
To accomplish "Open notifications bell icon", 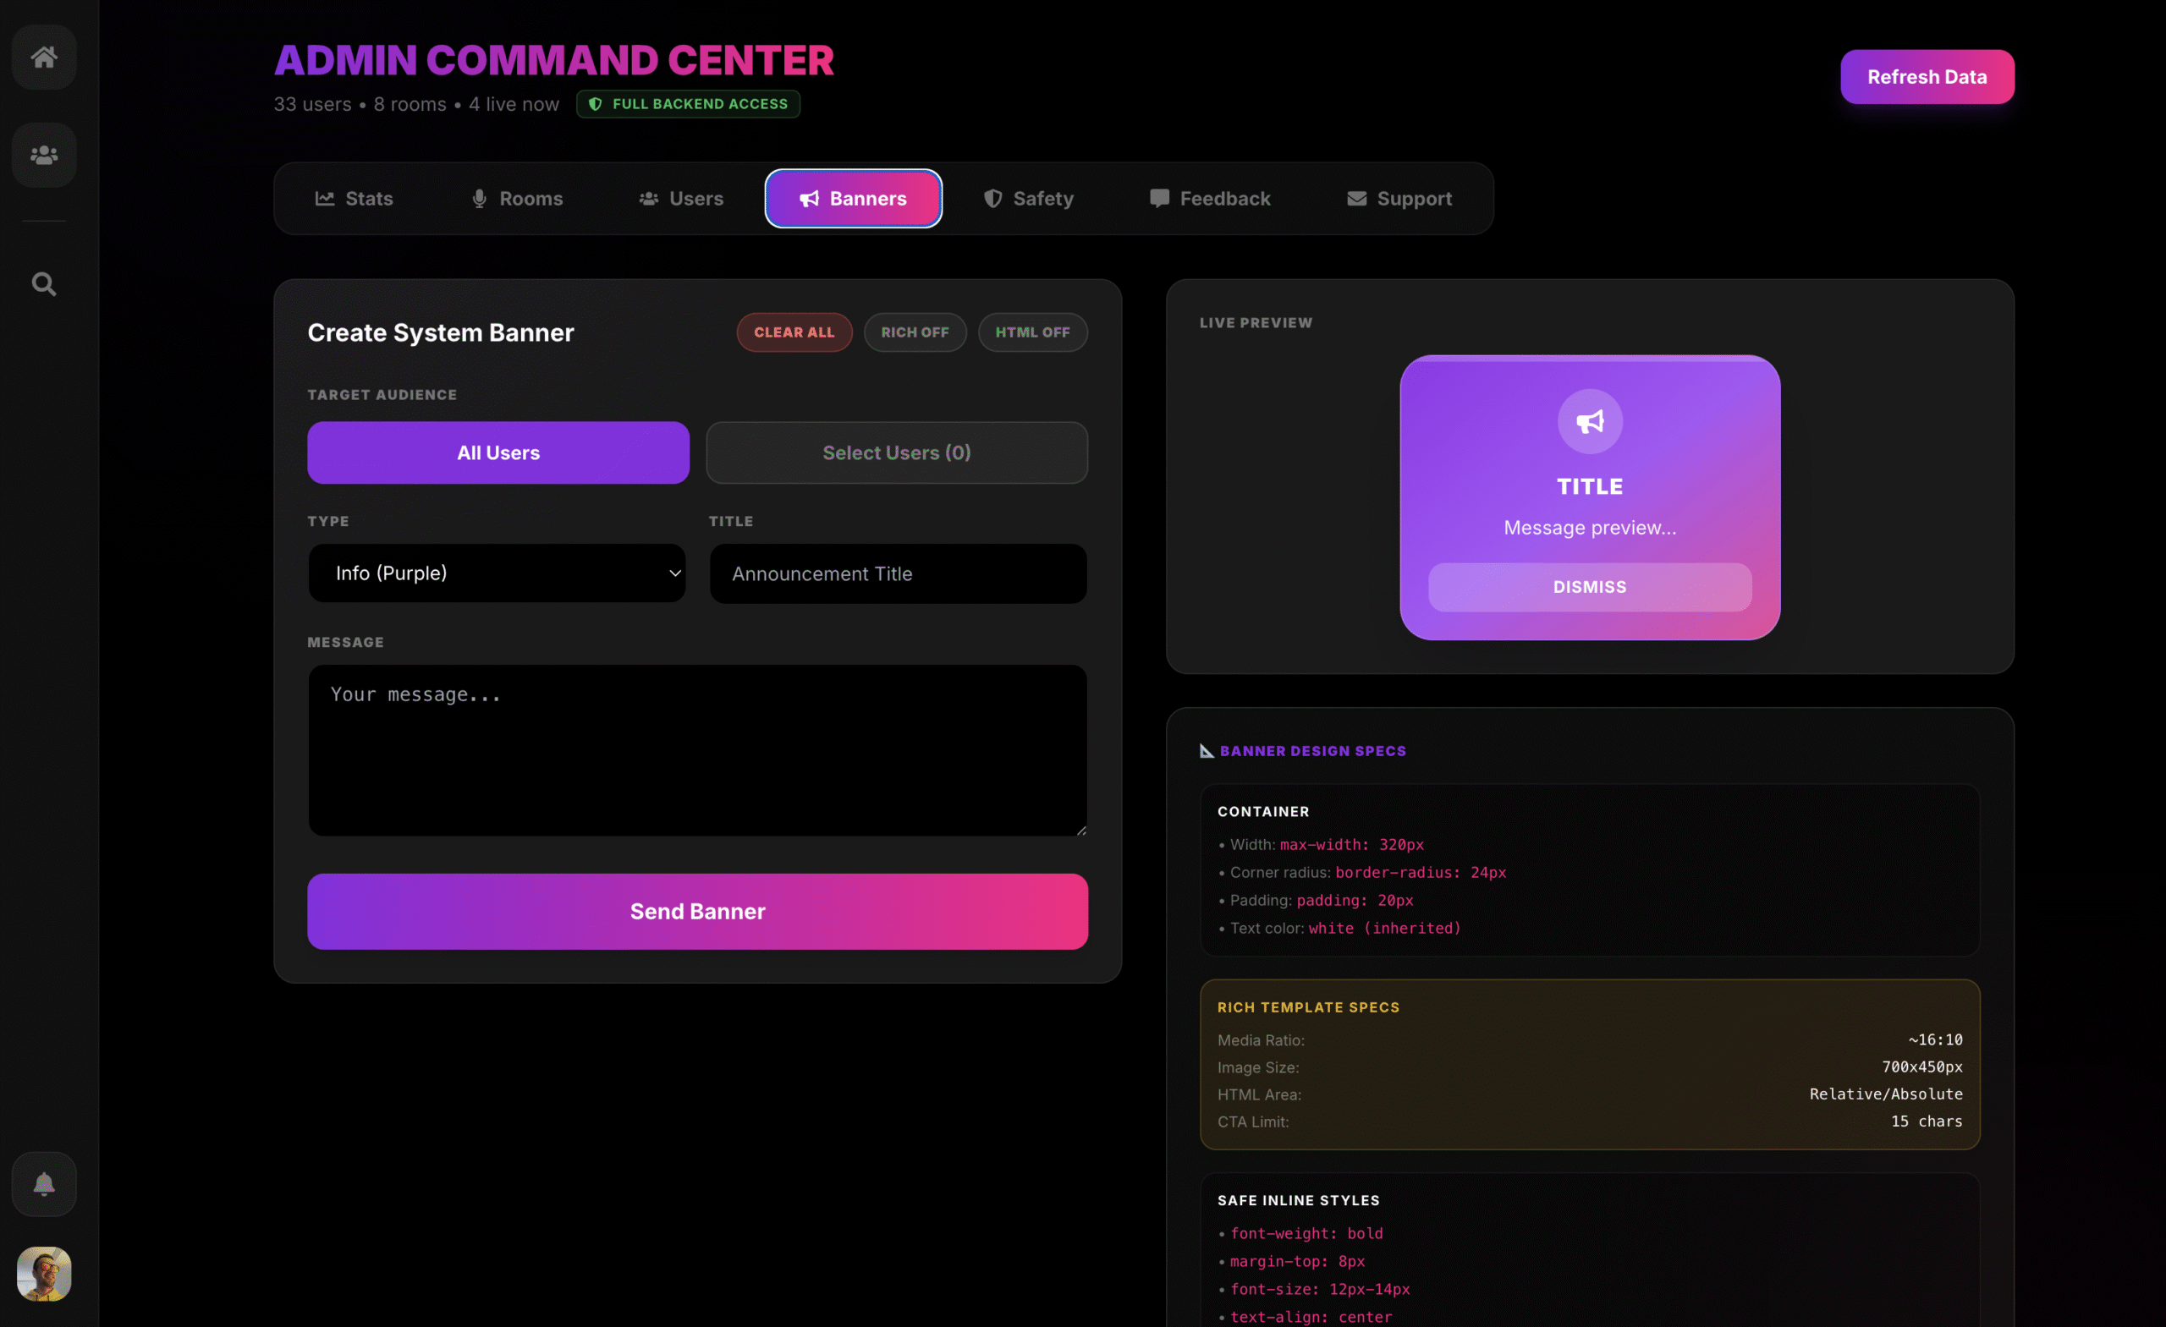I will click(44, 1184).
